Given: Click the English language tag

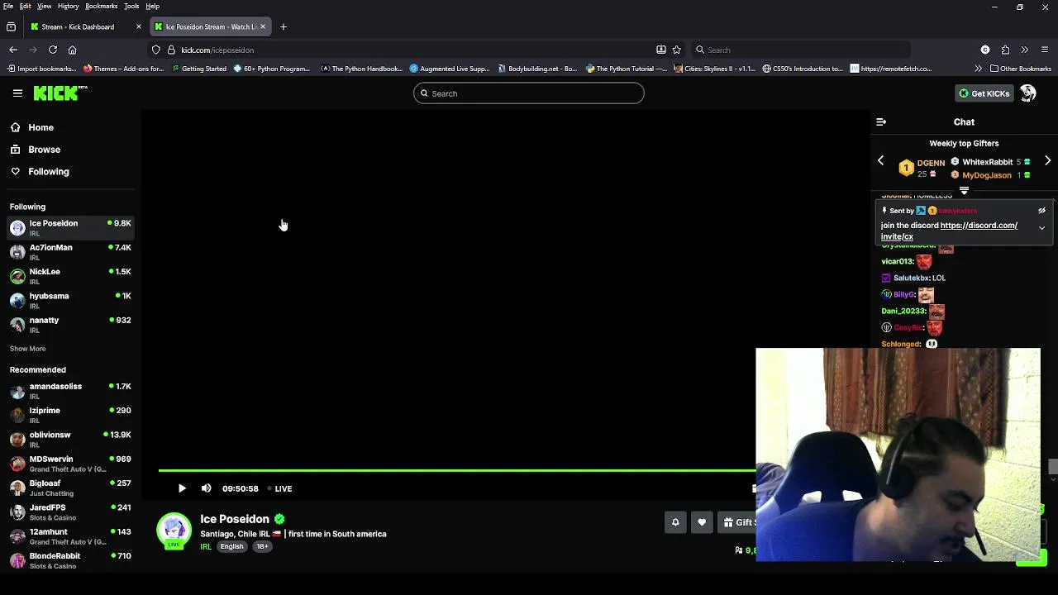Looking at the screenshot, I should pos(231,546).
